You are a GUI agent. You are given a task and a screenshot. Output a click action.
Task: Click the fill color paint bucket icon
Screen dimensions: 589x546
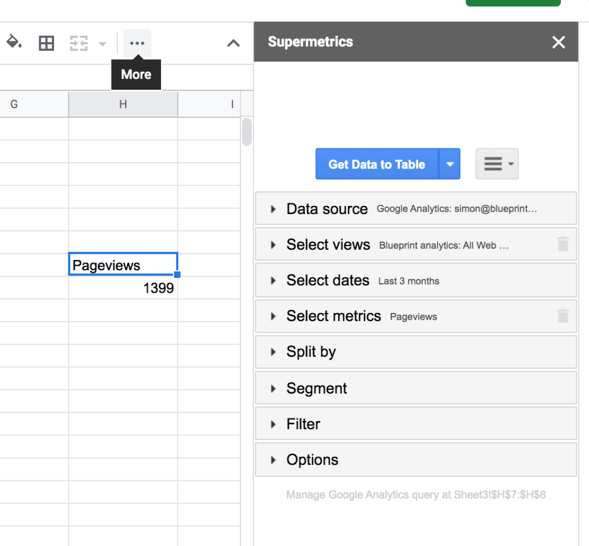[x=13, y=43]
